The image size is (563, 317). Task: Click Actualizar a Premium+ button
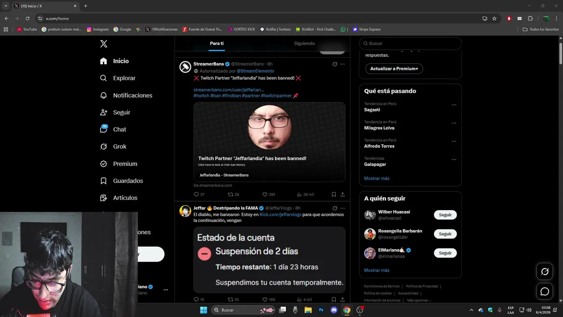point(394,69)
